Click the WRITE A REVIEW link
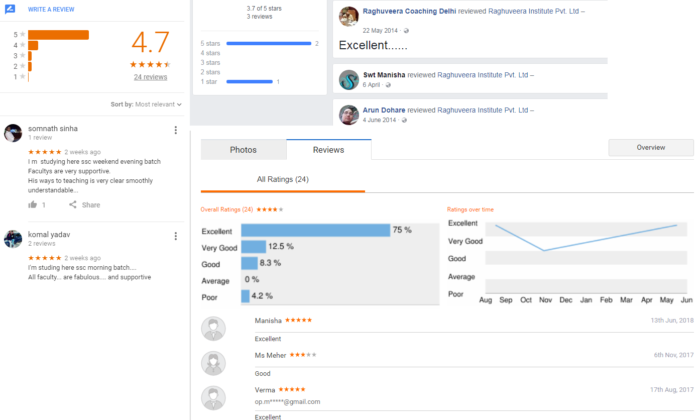699x420 pixels. [51, 10]
